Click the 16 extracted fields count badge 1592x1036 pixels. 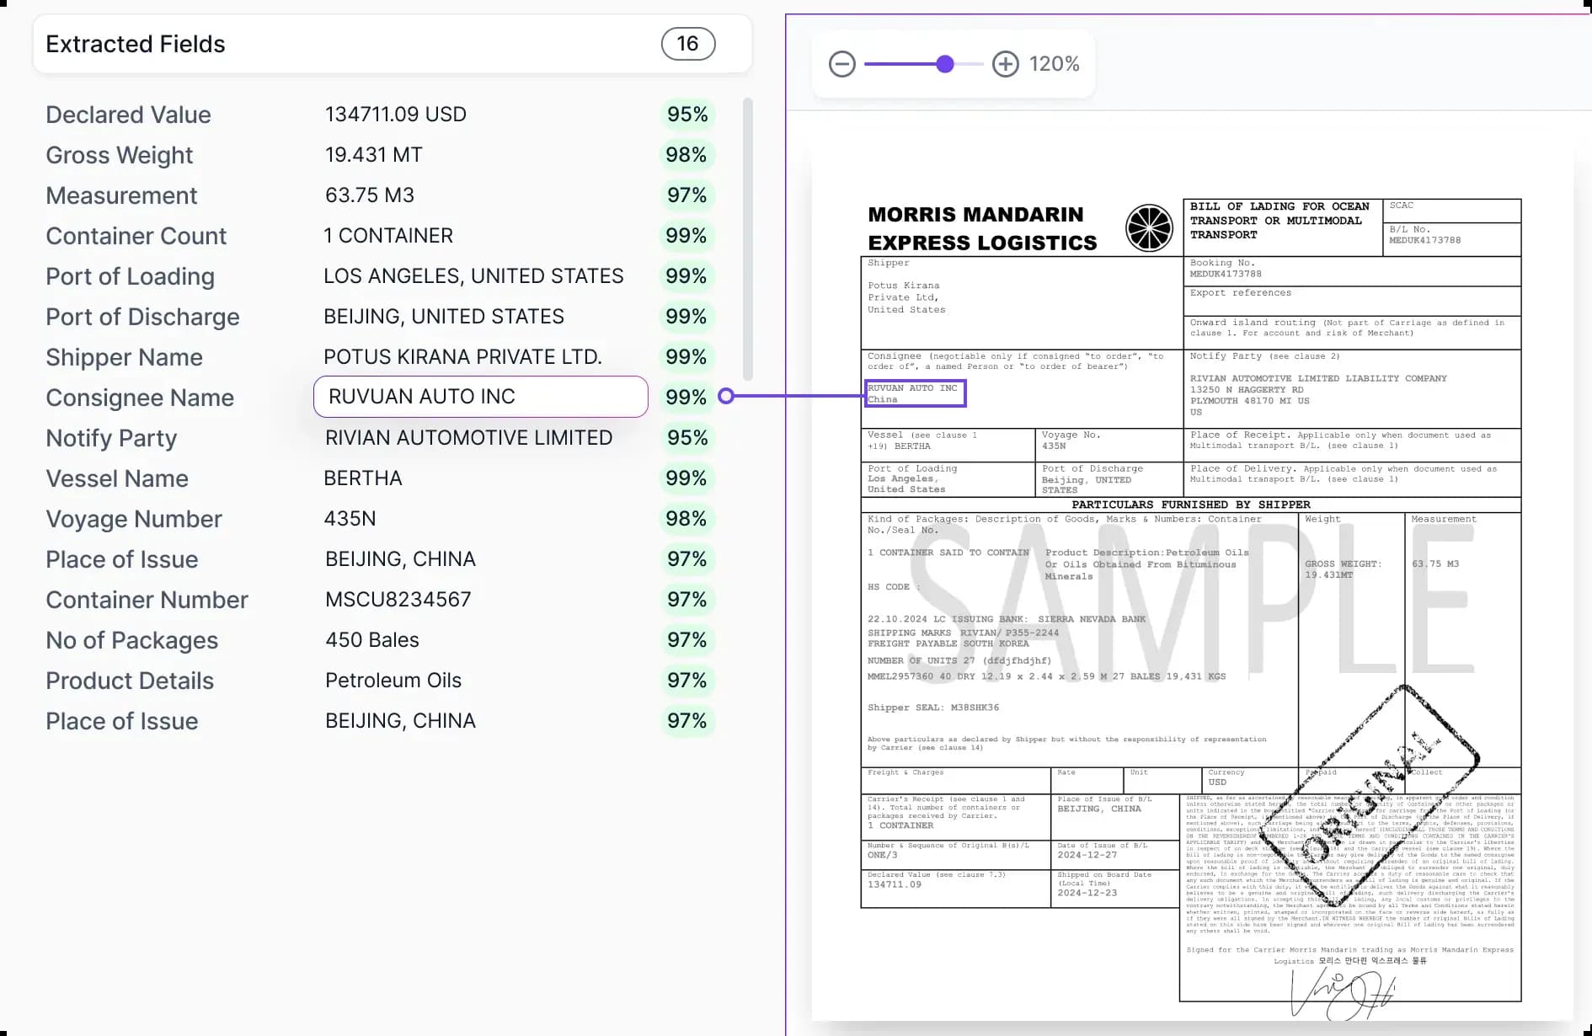(x=687, y=44)
